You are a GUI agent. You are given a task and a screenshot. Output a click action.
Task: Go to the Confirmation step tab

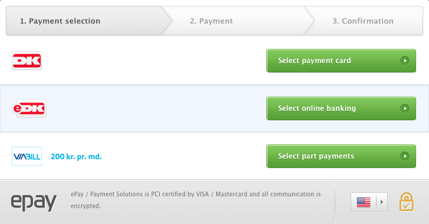point(363,21)
